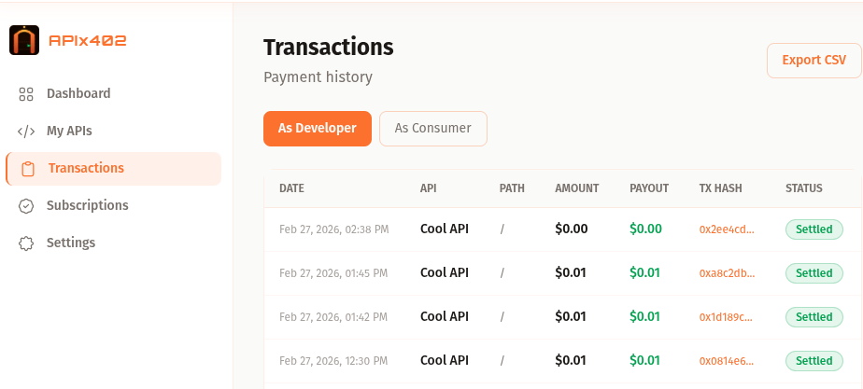Image resolution: width=863 pixels, height=389 pixels.
Task: Go to My APIs section
Action: coord(69,131)
